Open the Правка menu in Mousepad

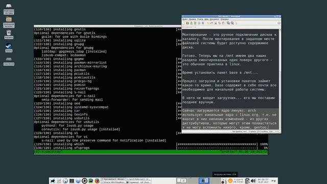(x=192, y=19)
